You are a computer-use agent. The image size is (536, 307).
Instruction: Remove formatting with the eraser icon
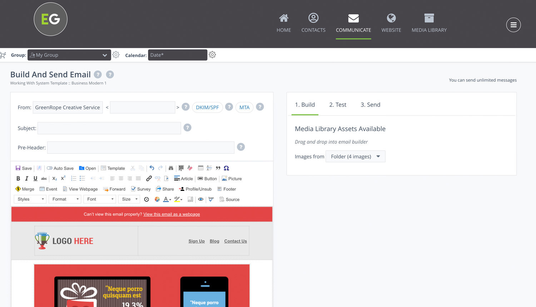point(190,168)
